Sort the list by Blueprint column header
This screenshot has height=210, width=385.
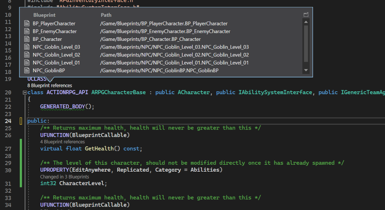point(44,15)
